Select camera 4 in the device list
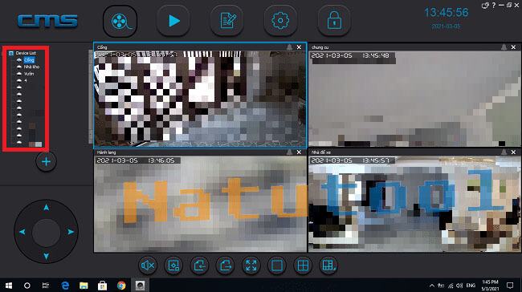Image resolution: width=522 pixels, height=292 pixels. coord(26,81)
